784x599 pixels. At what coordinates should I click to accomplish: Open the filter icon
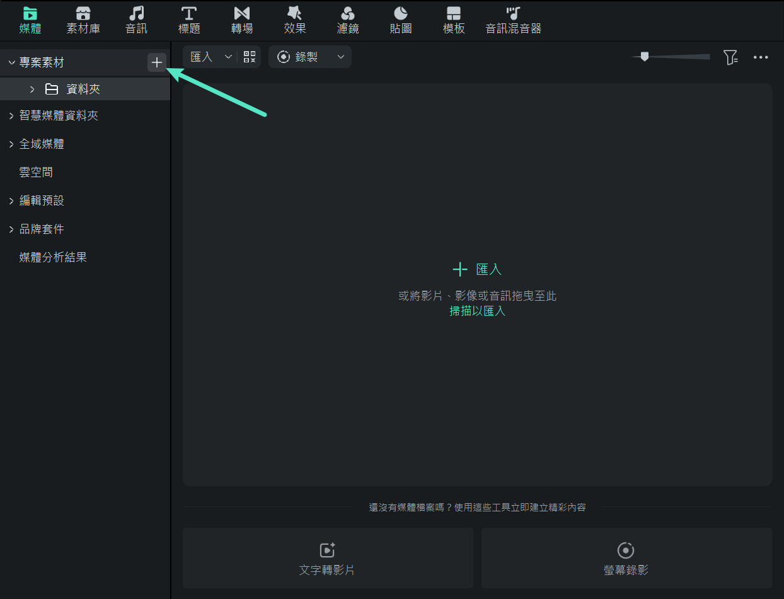click(730, 57)
